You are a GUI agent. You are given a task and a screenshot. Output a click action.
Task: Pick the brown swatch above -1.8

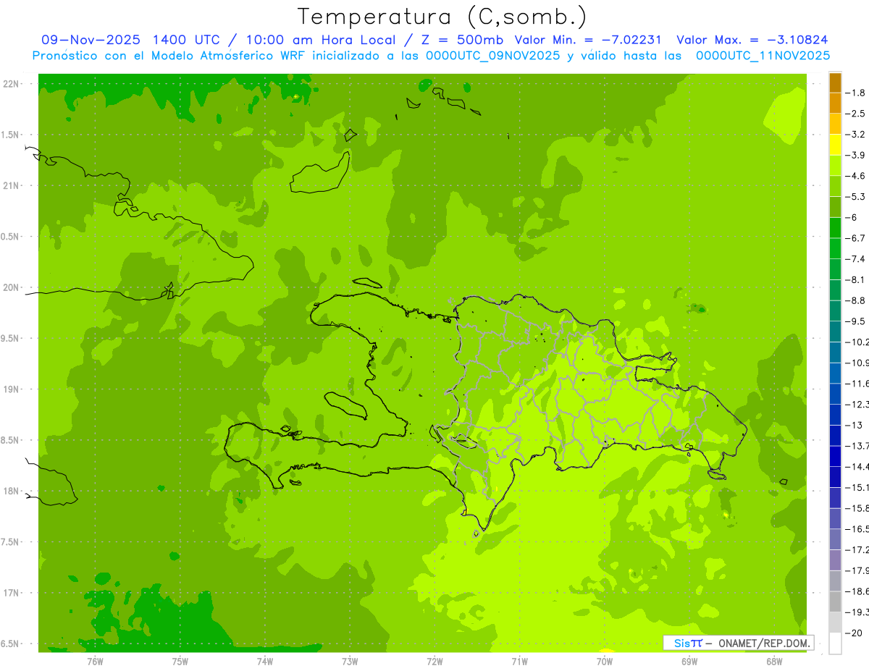pos(835,83)
